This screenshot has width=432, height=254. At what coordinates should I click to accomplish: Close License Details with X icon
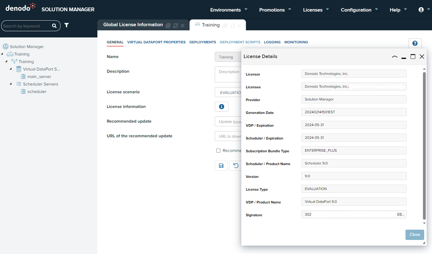(x=422, y=56)
